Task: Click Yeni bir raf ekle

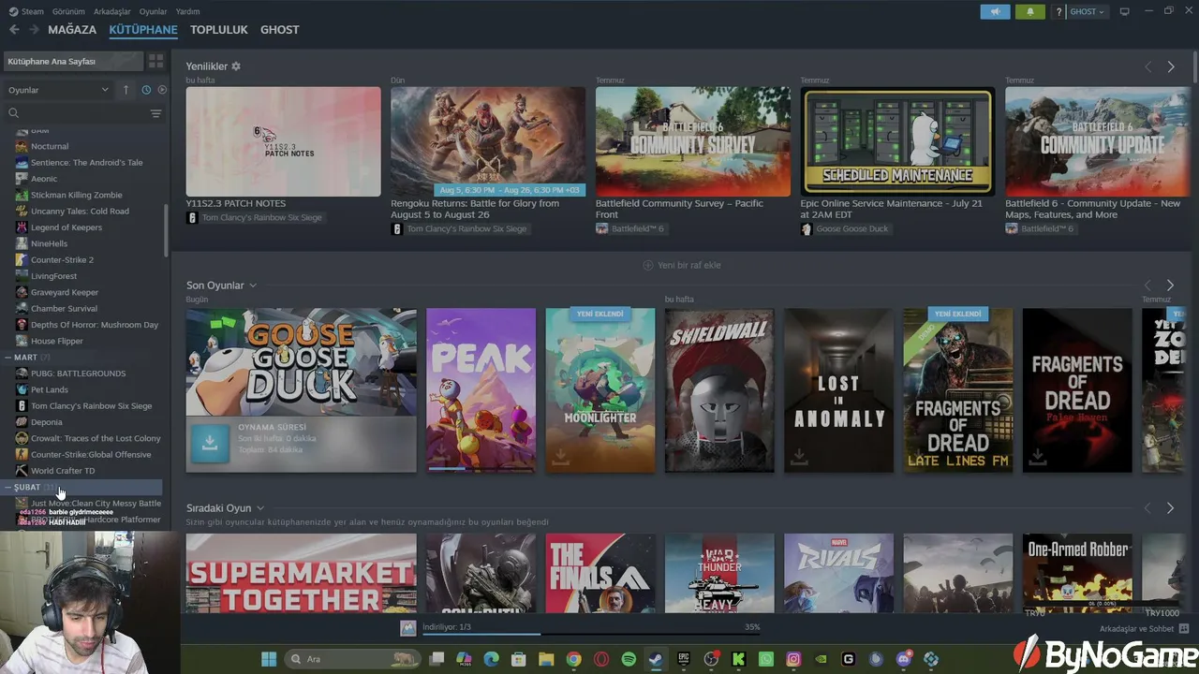Action: [682, 265]
